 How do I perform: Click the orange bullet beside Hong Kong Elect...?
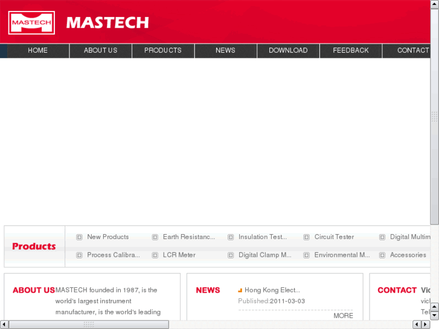(240, 290)
